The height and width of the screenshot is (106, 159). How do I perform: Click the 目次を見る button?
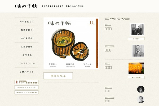click(x=58, y=76)
